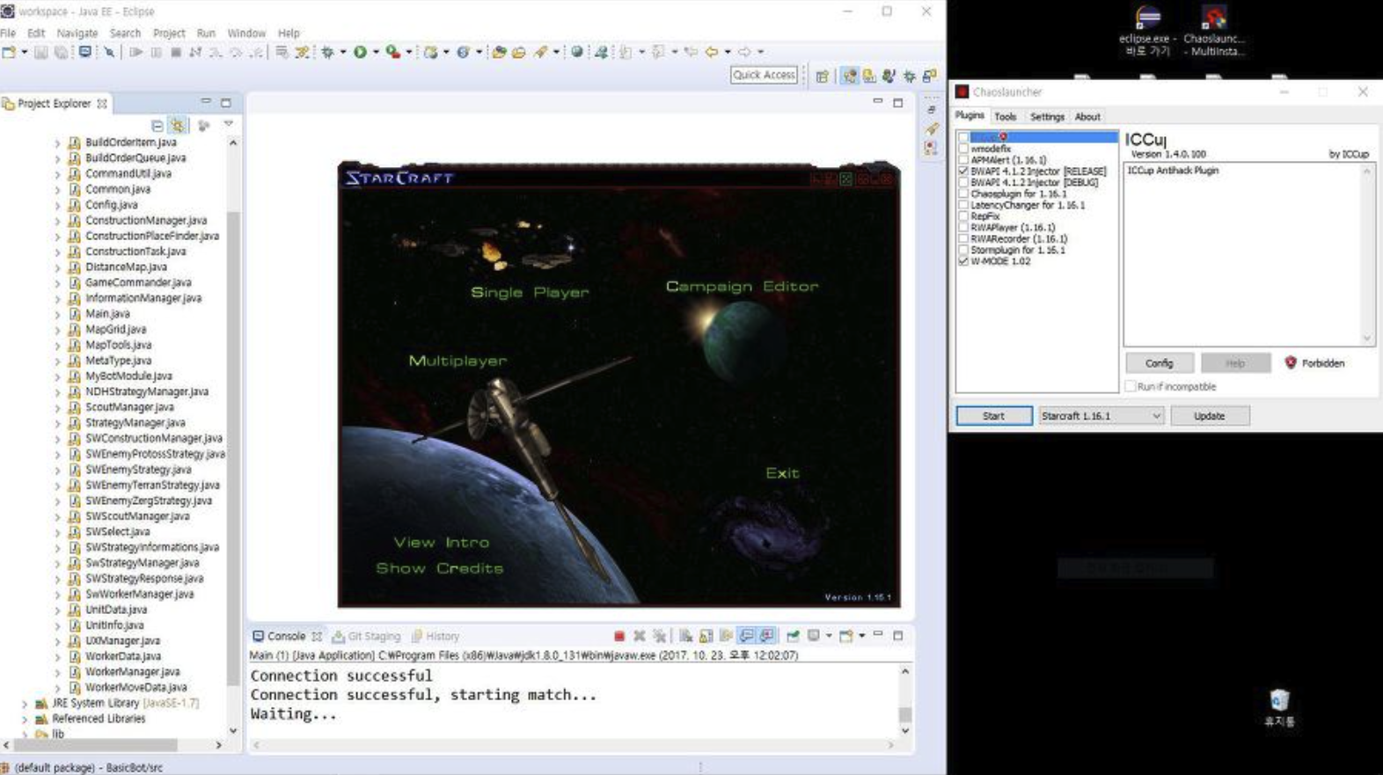
Task: Enable LatencyChanger for 1.16.1 checkbox
Action: click(x=963, y=205)
